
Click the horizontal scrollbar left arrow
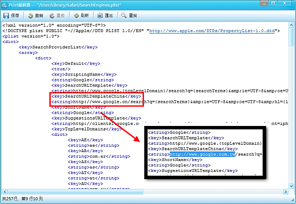pyautogui.click(x=5, y=192)
